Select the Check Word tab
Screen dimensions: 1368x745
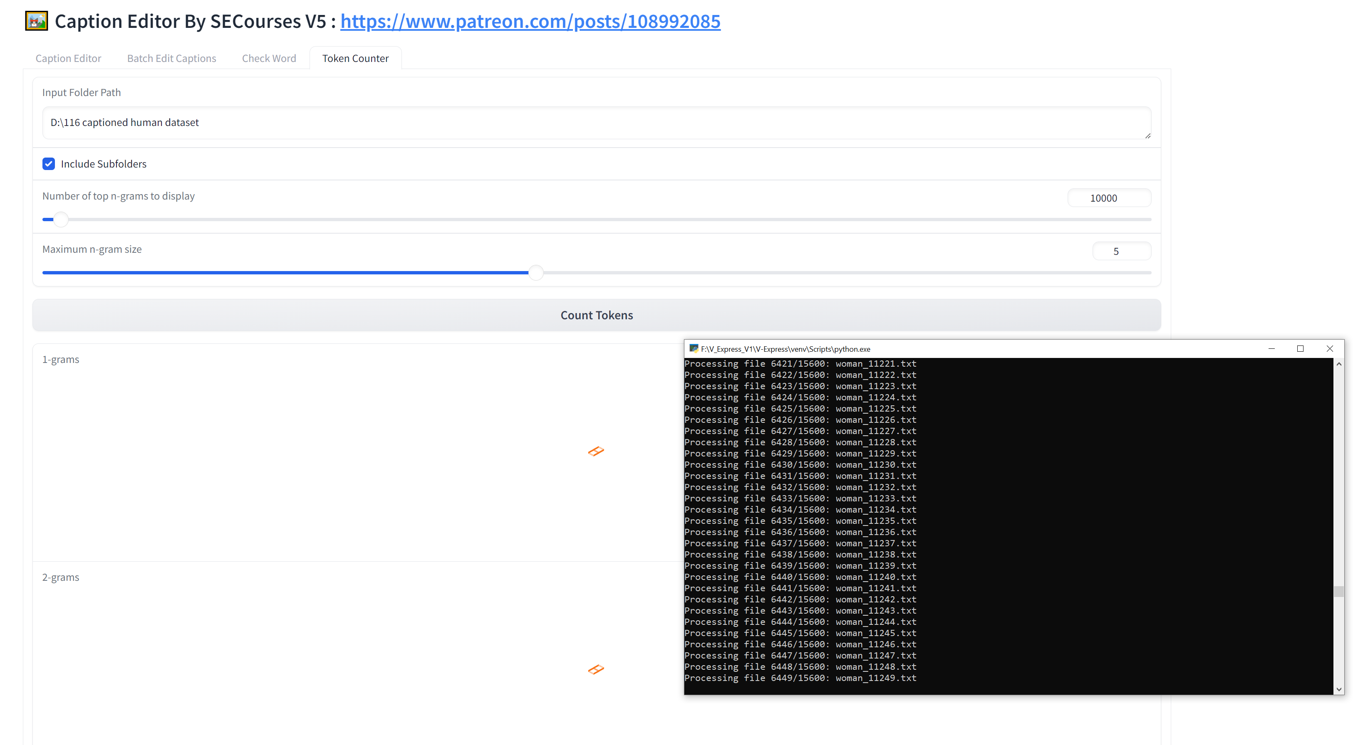(269, 58)
